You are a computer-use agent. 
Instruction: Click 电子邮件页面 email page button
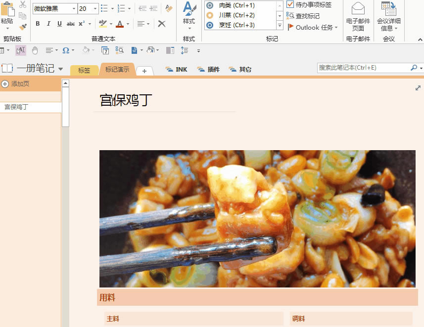pyautogui.click(x=358, y=16)
